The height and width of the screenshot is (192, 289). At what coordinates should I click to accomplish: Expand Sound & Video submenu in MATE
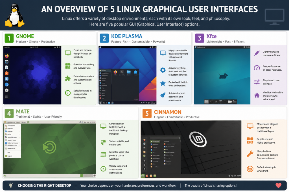coord(12,137)
